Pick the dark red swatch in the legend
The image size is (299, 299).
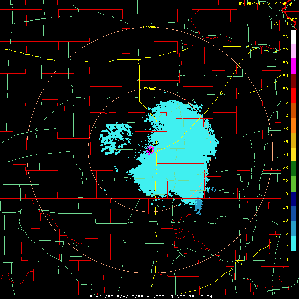(x=293, y=81)
